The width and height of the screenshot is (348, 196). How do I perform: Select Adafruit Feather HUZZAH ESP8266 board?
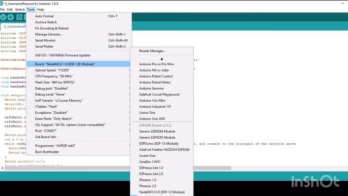click(x=162, y=150)
